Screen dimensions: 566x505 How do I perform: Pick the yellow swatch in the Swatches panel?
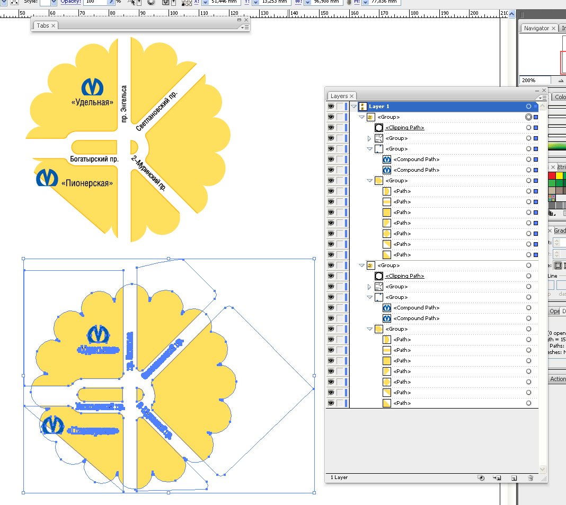pyautogui.click(x=559, y=176)
